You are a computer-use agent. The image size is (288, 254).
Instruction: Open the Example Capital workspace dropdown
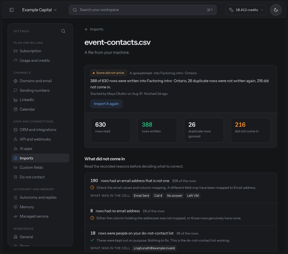tap(39, 10)
